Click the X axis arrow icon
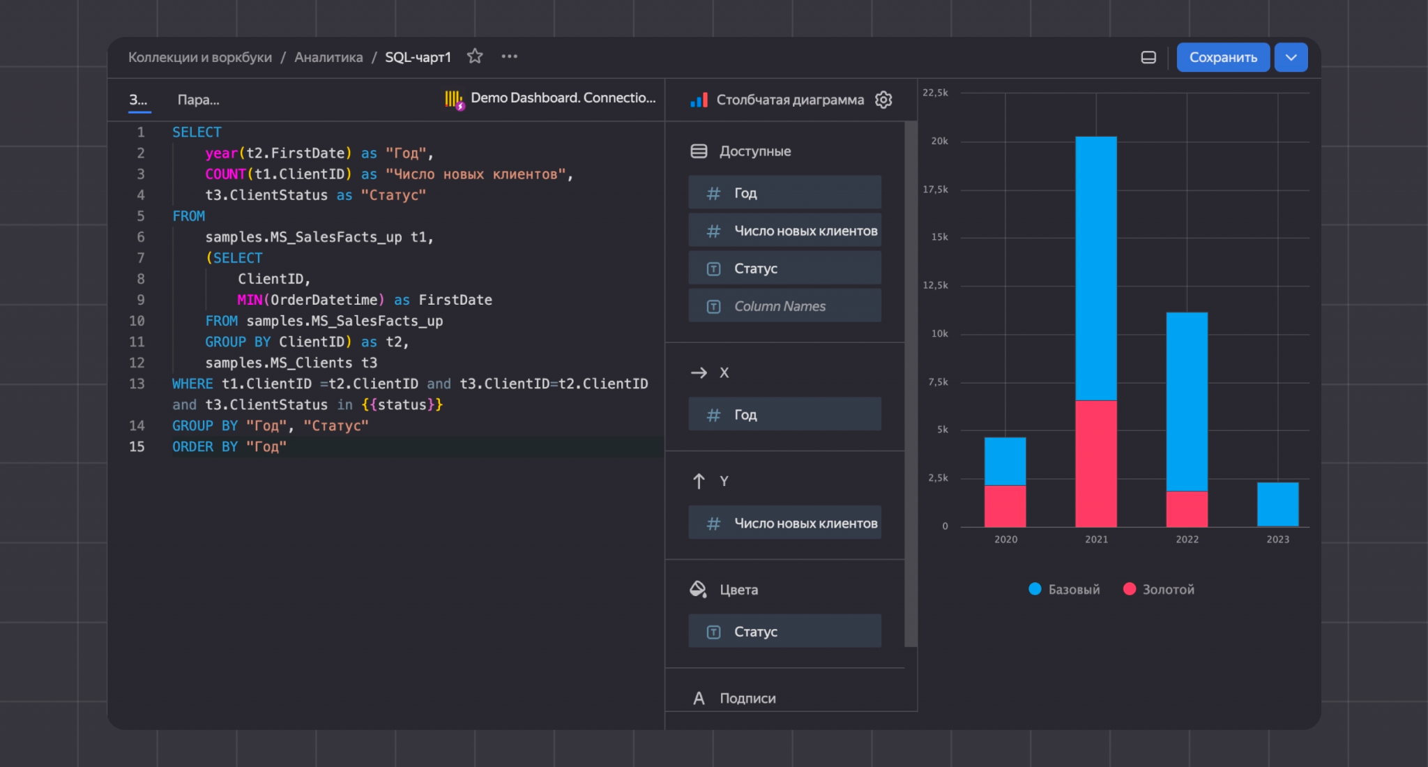 (x=699, y=373)
